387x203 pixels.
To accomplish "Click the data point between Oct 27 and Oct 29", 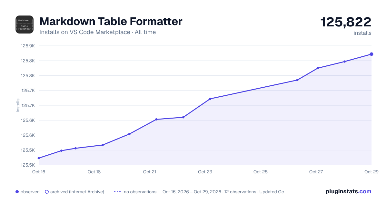I will pyautogui.click(x=344, y=62).
